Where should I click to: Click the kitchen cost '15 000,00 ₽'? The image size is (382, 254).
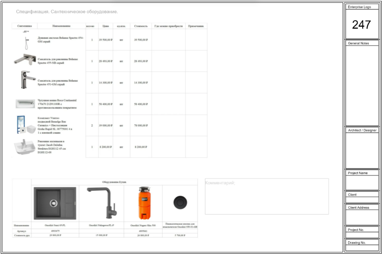(102, 235)
